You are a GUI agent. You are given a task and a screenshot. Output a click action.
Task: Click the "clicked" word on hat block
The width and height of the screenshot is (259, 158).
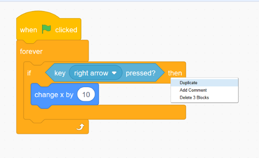66,30
